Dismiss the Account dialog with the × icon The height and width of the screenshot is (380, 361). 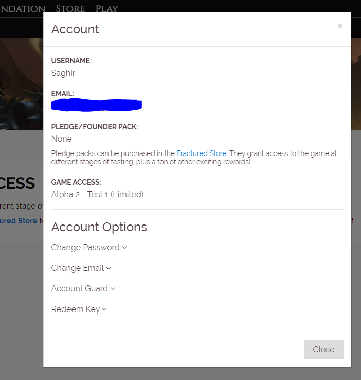coord(340,26)
